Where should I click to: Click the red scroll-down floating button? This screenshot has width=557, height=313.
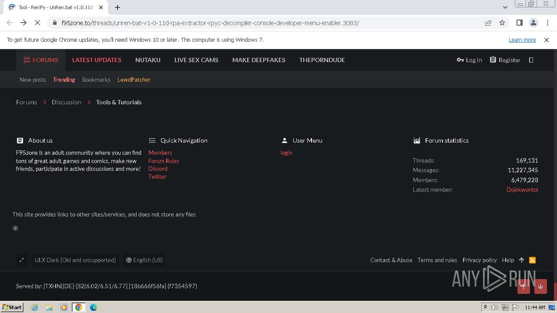click(x=540, y=286)
